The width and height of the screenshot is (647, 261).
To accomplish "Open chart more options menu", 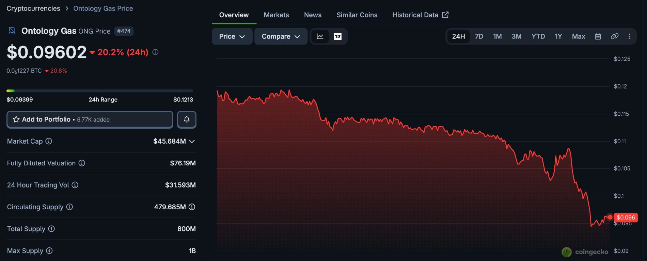I will tap(629, 36).
